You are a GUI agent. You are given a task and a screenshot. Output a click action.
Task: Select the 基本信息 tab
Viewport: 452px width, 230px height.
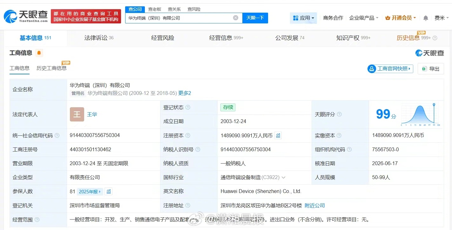[35, 38]
